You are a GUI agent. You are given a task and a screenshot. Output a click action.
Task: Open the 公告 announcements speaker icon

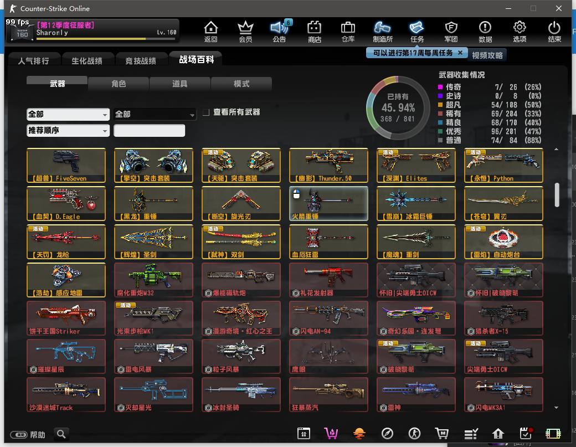pos(280,32)
